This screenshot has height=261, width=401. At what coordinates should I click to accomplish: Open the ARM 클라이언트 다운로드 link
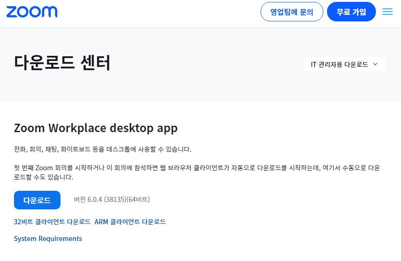click(130, 221)
